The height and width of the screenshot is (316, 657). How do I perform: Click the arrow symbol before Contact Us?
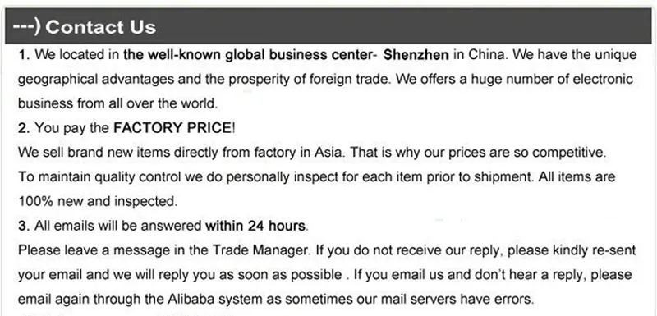point(27,26)
